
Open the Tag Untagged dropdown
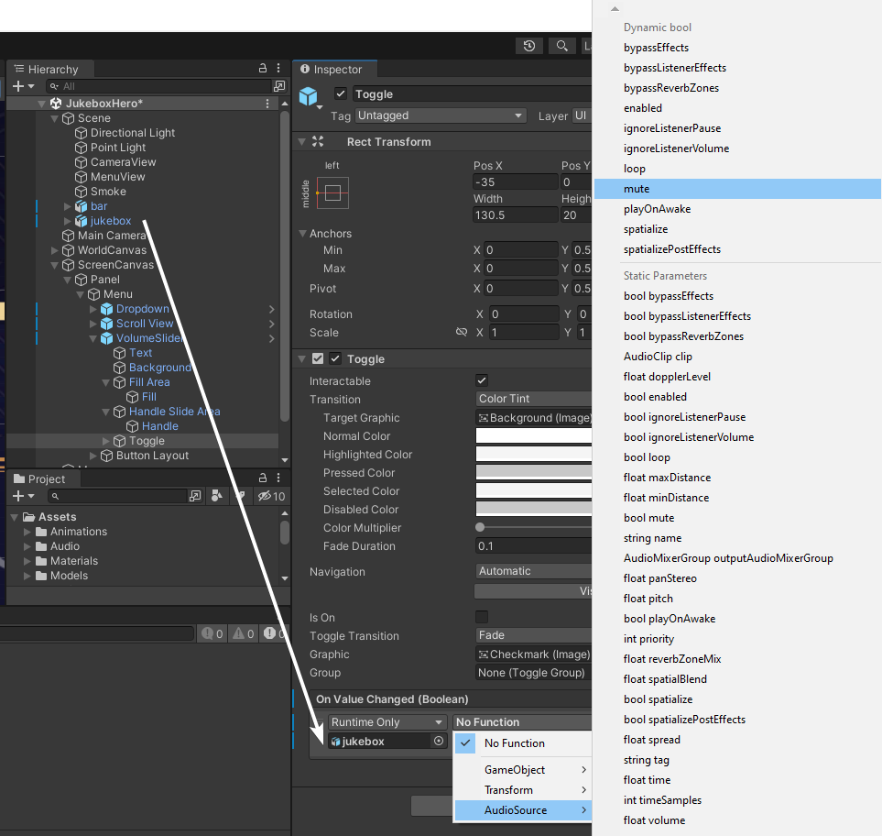(x=441, y=115)
